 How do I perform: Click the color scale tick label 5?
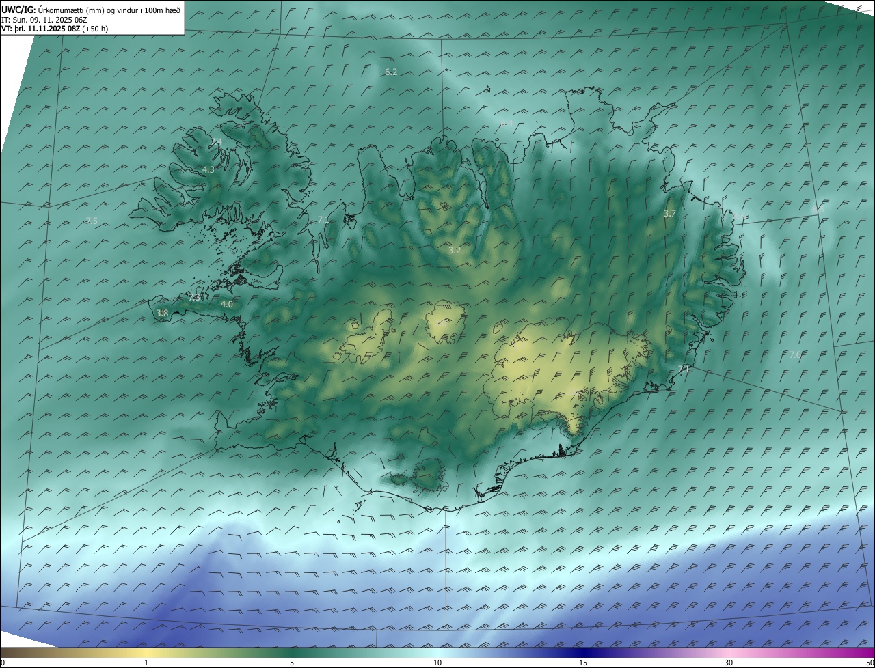coord(292,663)
